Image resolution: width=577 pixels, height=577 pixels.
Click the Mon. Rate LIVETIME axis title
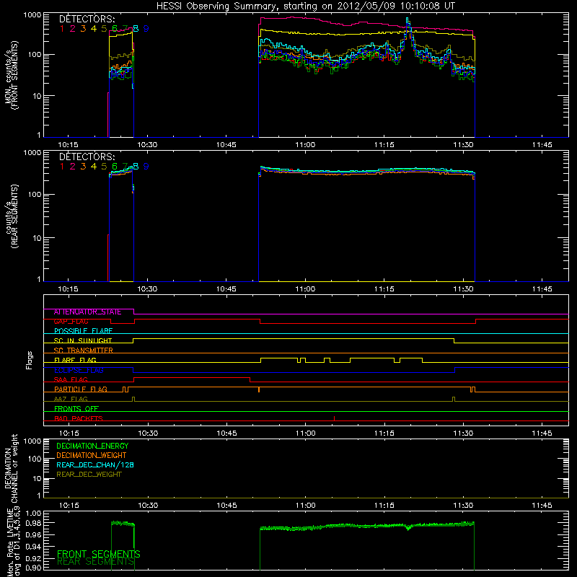coord(14,542)
